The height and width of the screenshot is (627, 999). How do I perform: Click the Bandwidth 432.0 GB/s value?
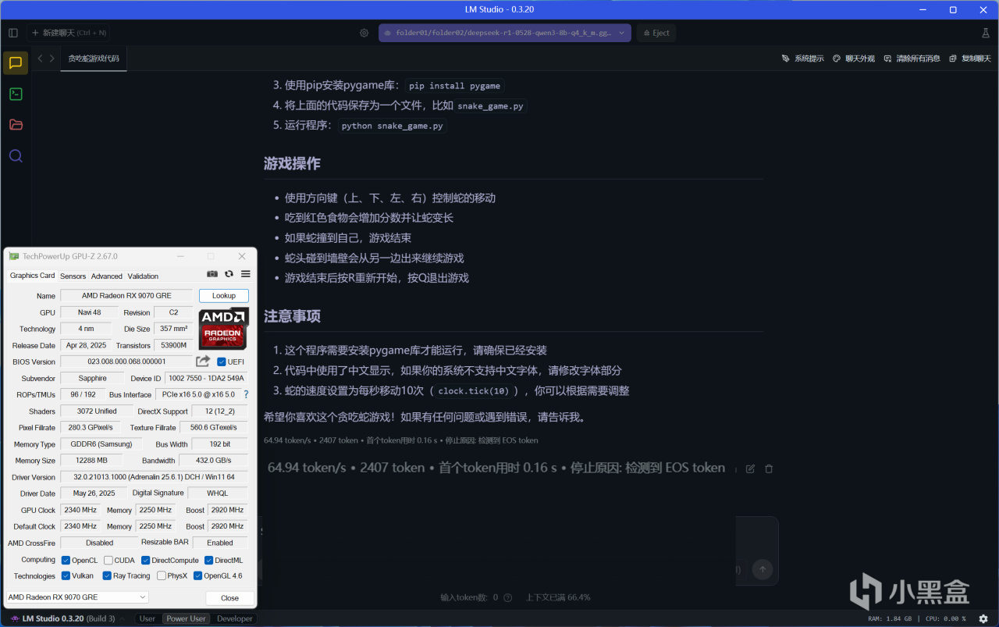click(213, 461)
